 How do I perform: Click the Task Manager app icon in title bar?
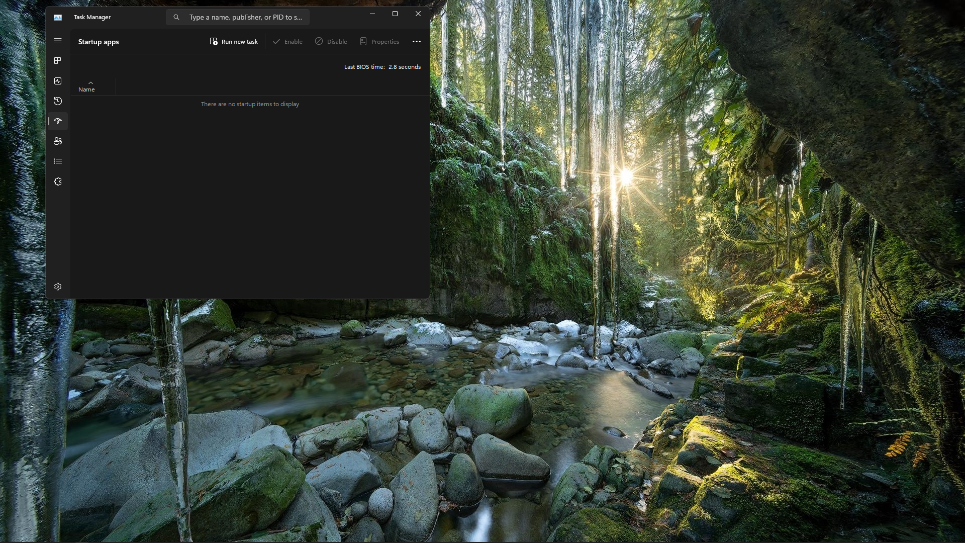(x=58, y=17)
